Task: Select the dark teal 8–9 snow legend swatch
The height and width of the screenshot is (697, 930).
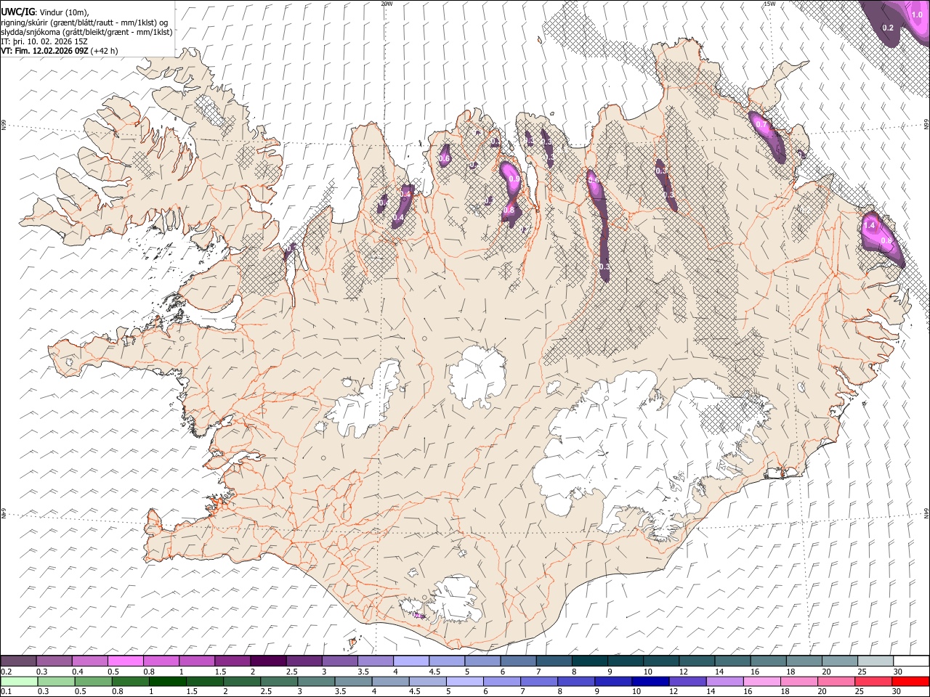Action: pyautogui.click(x=589, y=661)
